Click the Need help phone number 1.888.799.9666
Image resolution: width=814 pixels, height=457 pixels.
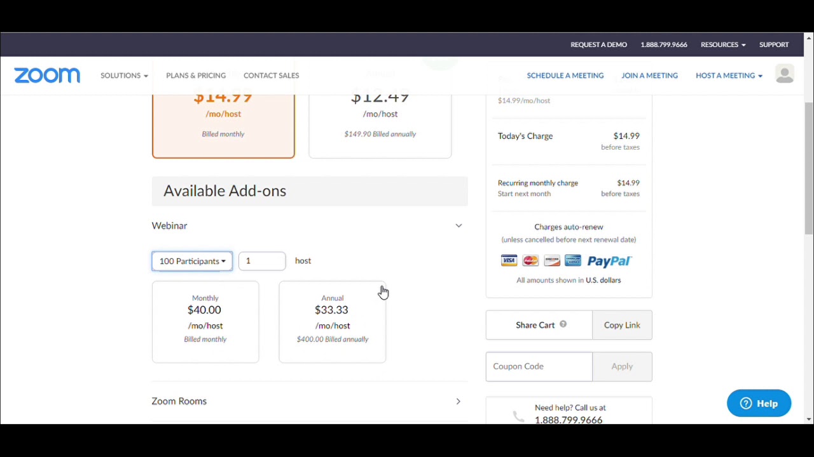point(569,420)
